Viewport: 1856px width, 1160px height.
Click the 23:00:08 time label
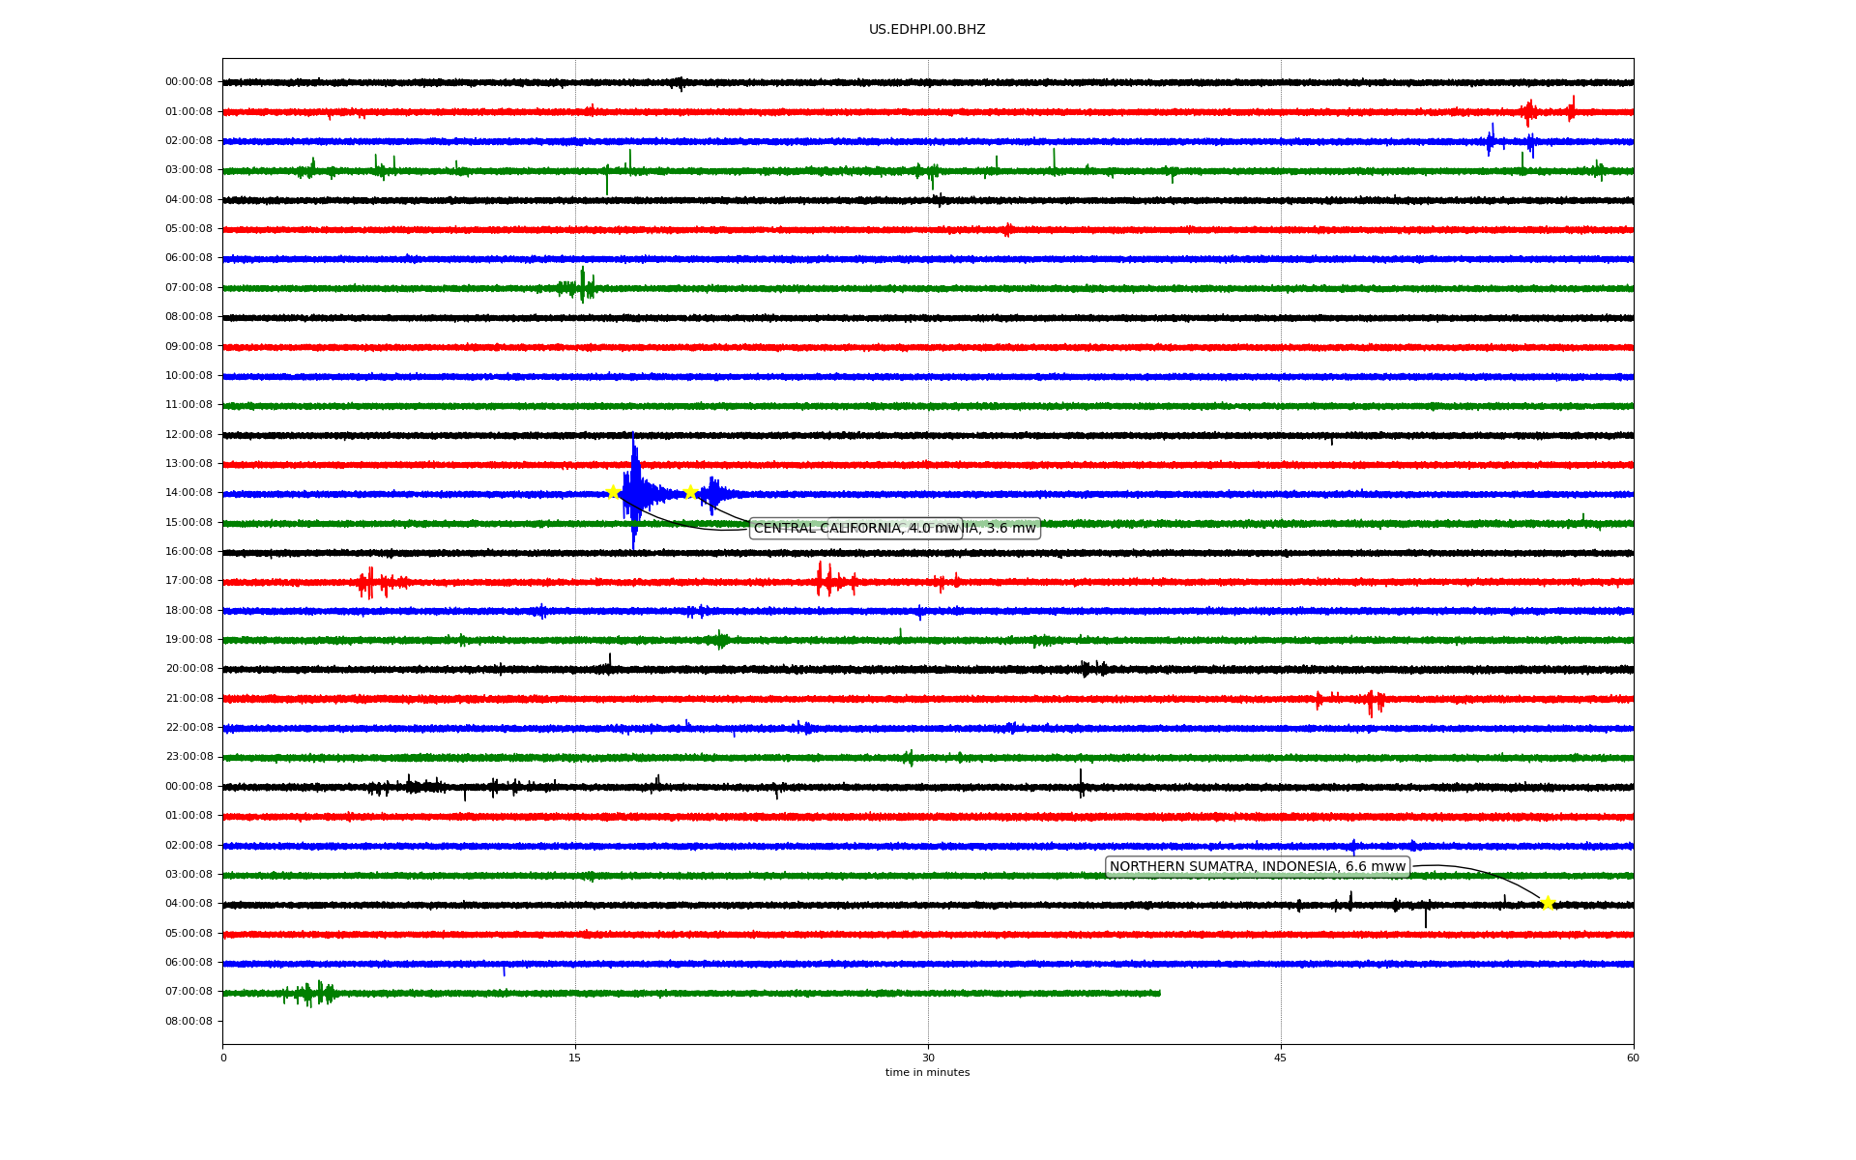click(188, 757)
